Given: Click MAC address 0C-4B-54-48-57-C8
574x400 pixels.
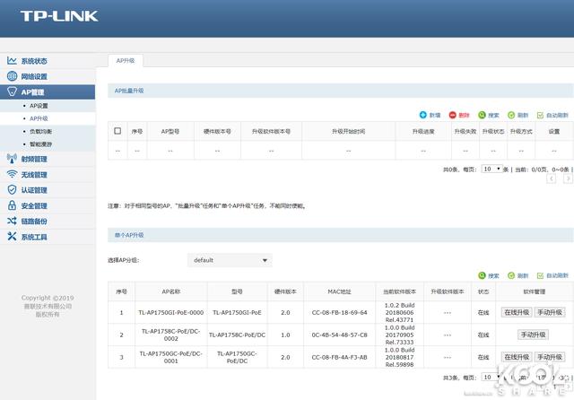Looking at the screenshot, I should pos(339,335).
